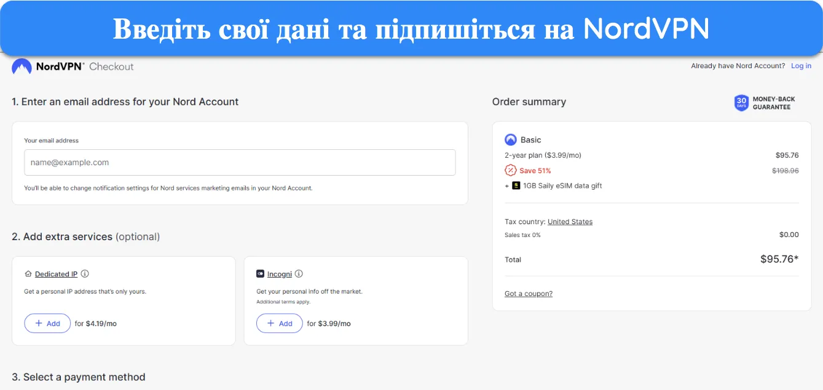Click the 1GB Saily eSIM data gift text
823x390 pixels.
point(562,185)
